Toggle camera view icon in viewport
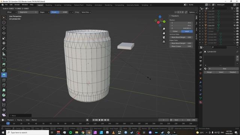 click(164, 37)
